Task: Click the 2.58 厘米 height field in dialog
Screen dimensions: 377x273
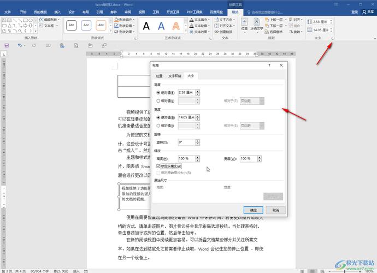Action: tap(186, 92)
